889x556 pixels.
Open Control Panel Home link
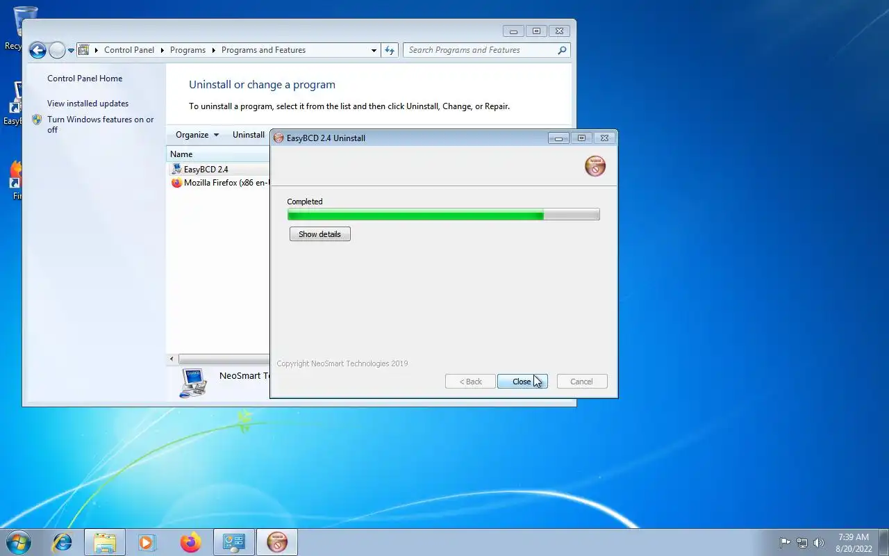[x=85, y=79]
